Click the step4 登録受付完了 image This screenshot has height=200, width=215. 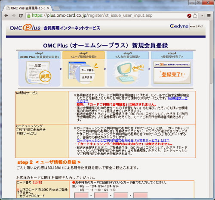click(172, 69)
